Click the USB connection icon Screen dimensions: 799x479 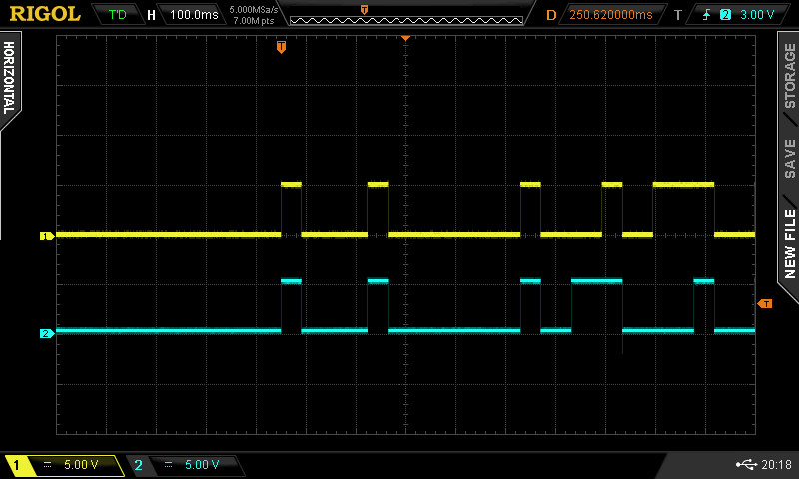744,465
